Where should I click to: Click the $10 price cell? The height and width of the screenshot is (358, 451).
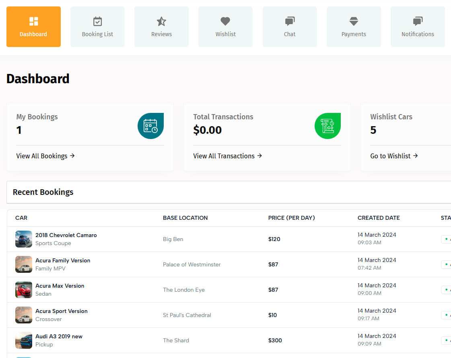272,315
